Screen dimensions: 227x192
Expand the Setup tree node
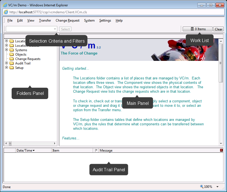coord(7,68)
